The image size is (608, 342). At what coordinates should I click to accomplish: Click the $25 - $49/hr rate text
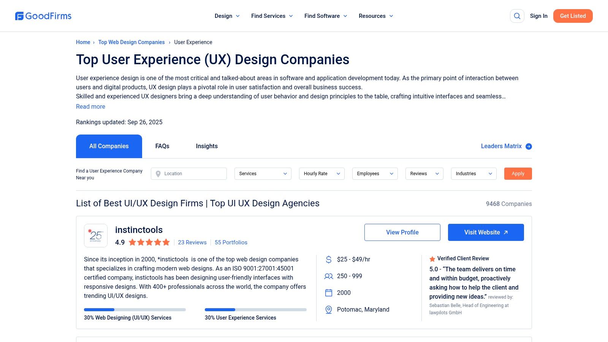pyautogui.click(x=353, y=260)
